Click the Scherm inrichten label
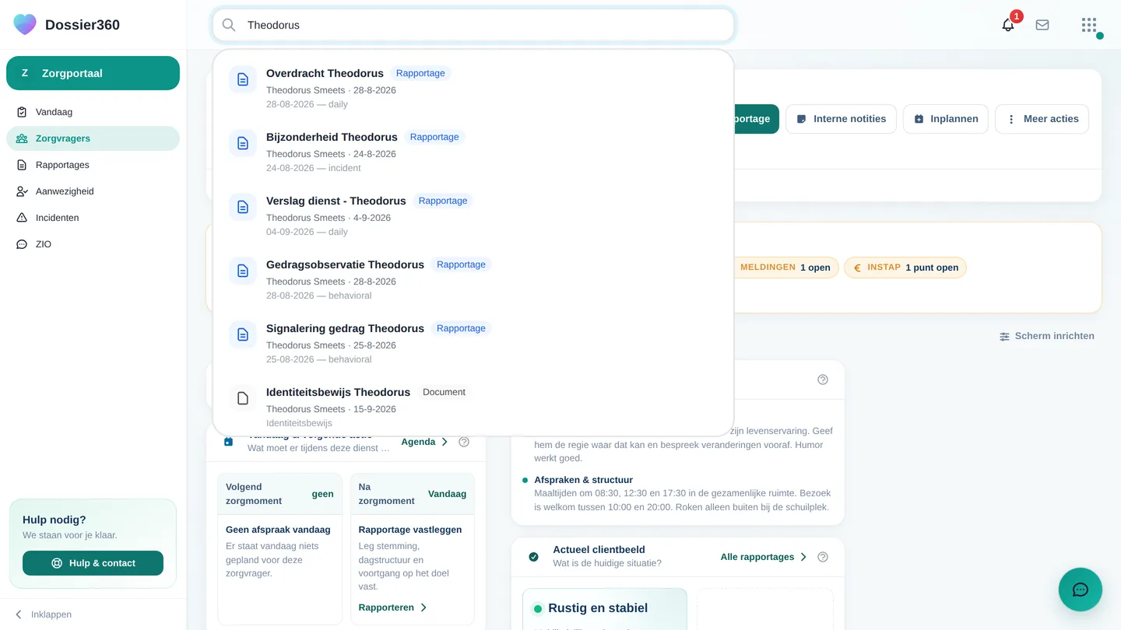The height and width of the screenshot is (630, 1121). pyautogui.click(x=1055, y=336)
